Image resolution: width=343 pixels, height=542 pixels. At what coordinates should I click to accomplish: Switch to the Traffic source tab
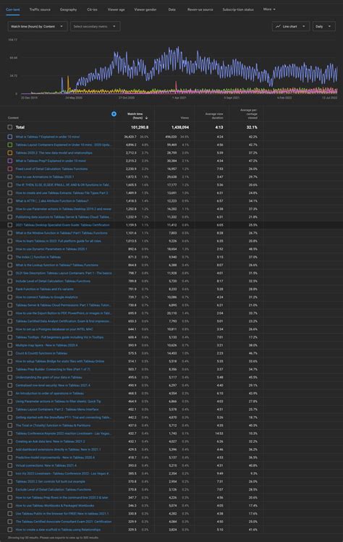click(x=40, y=9)
